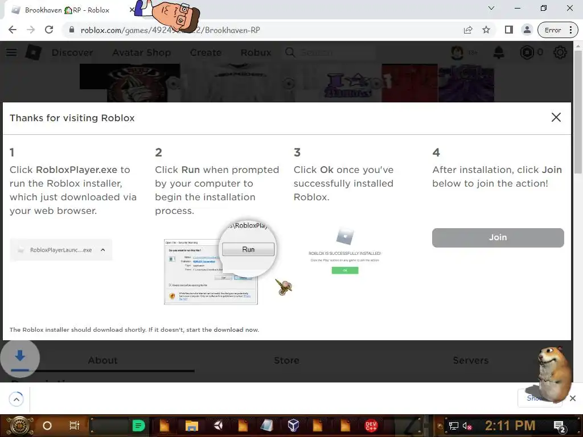Click the Robux balance hexagon icon

[x=527, y=52]
